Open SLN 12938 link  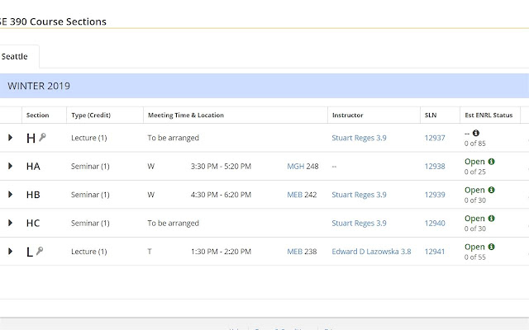click(x=435, y=166)
